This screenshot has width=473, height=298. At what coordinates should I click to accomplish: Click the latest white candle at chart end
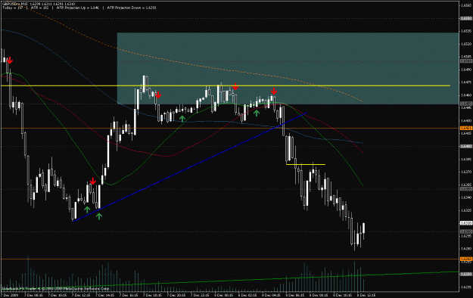click(364, 228)
